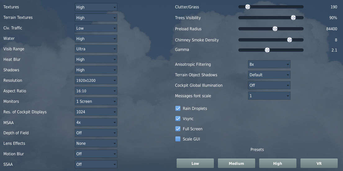Viewport: 343px width, 171px height.
Task: Expand the SSAA dropdown
Action: 96,164
